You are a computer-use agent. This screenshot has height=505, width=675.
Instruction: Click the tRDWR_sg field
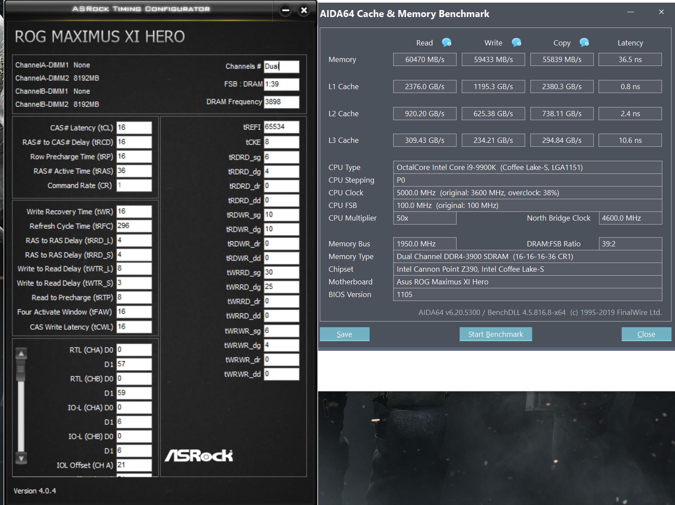[281, 215]
